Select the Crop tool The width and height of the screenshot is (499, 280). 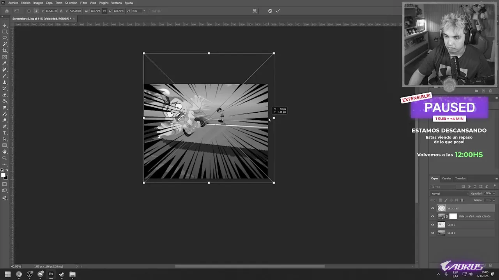click(x=5, y=51)
